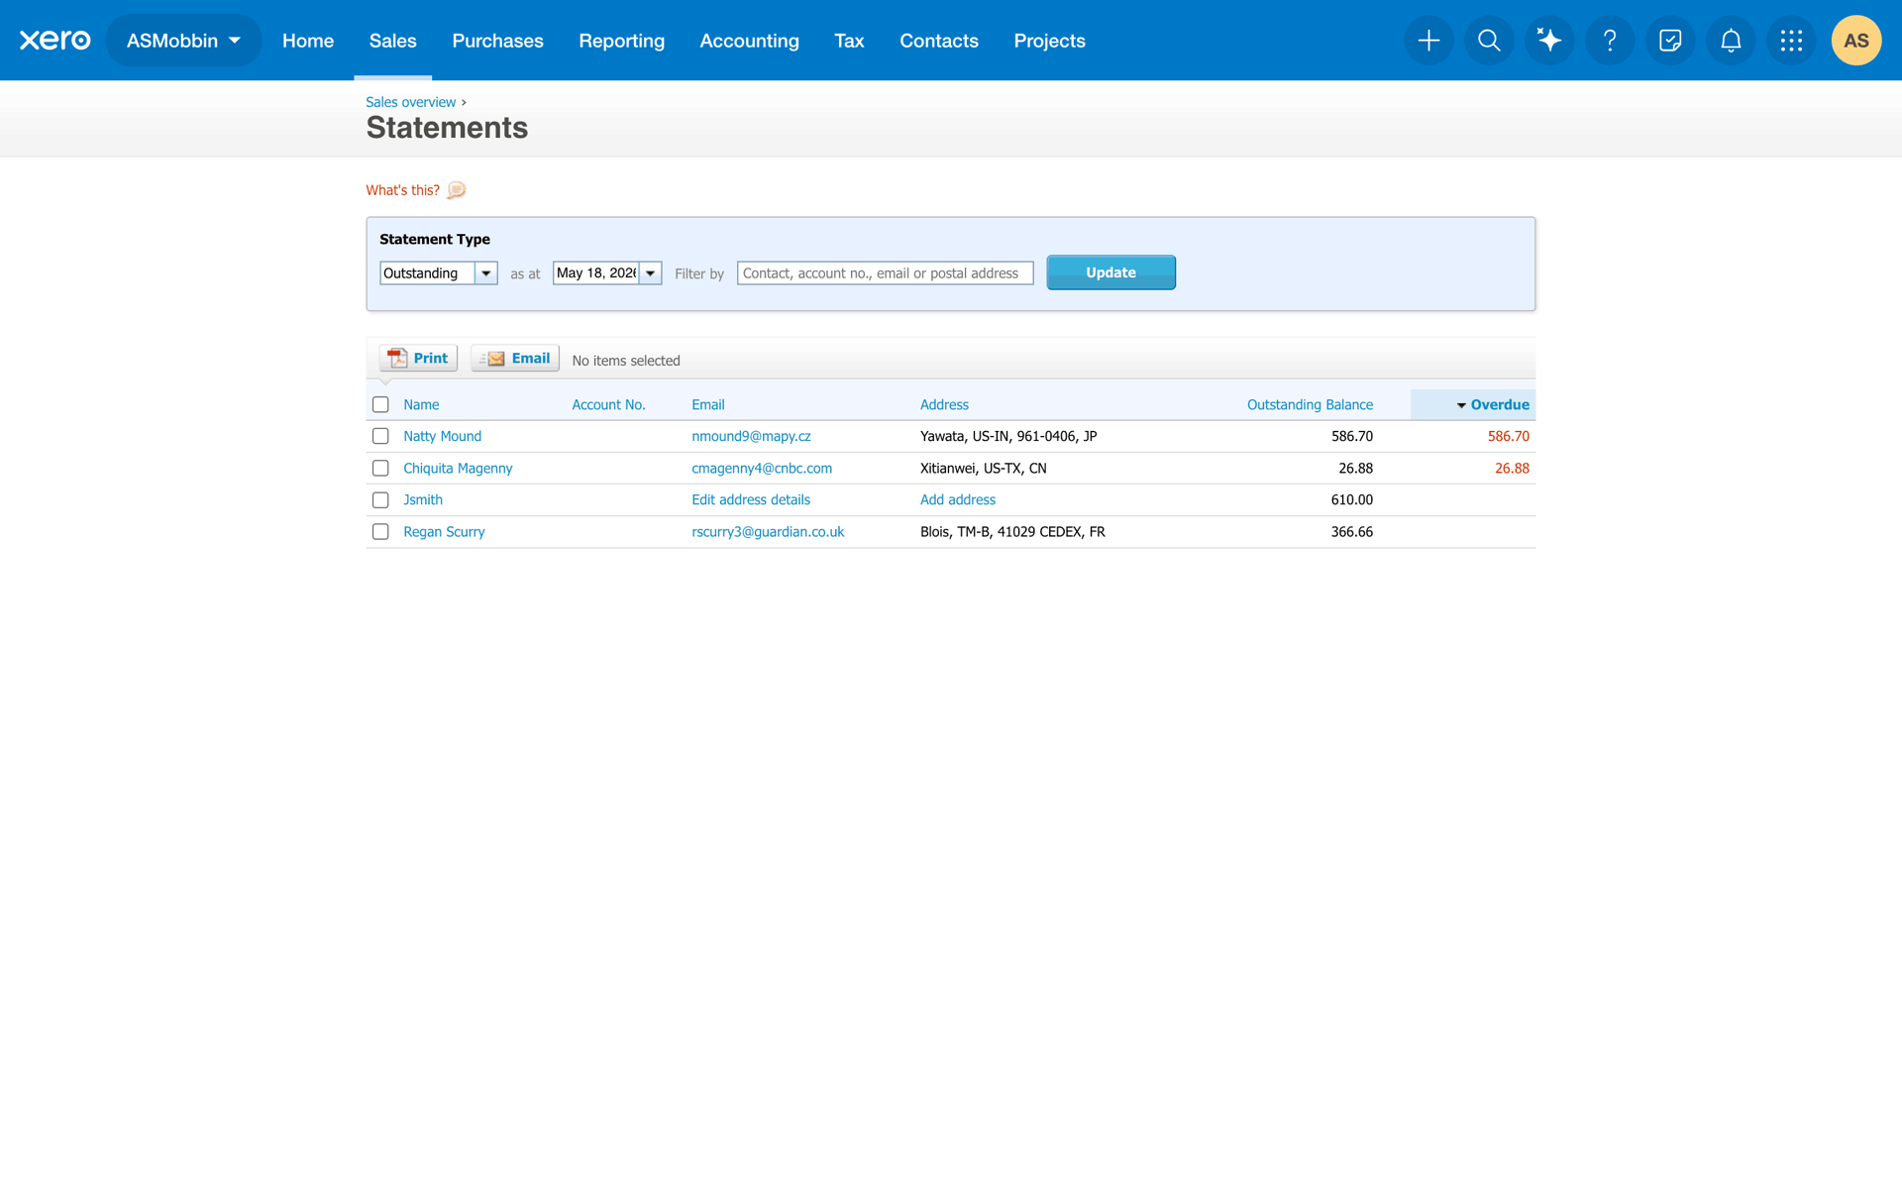
Task: Open the AS user avatar menu
Action: 1856,41
